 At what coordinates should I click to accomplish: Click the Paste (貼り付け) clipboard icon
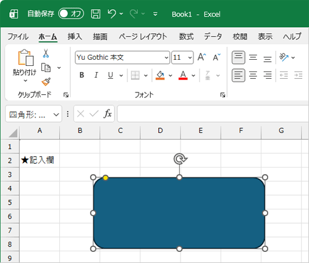[25, 58]
